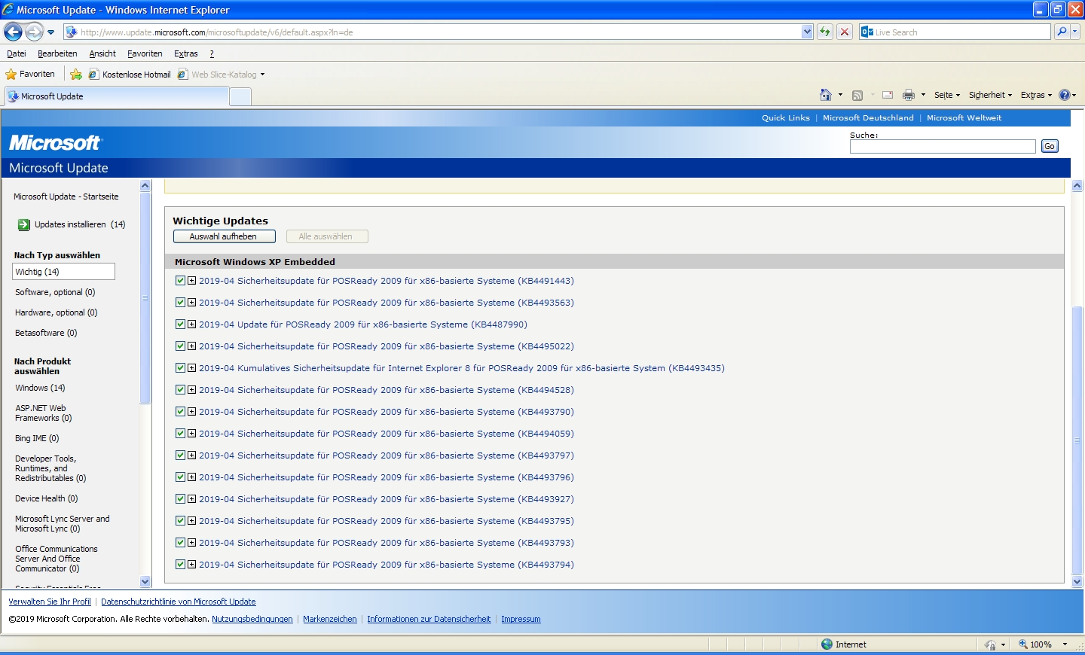Uncheck update KB4494528 checkbox
This screenshot has width=1085, height=655.
180,390
